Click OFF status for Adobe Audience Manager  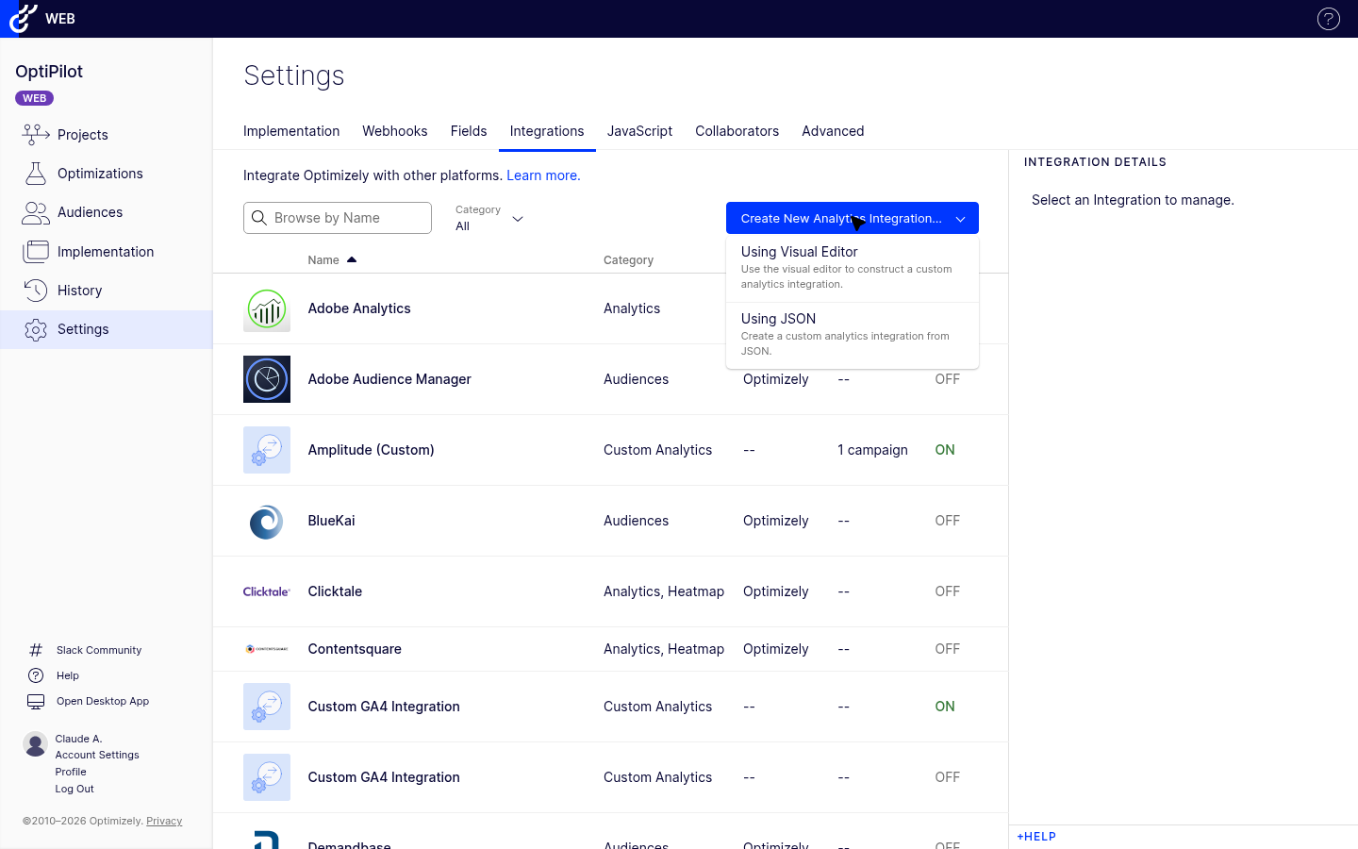[x=947, y=379]
